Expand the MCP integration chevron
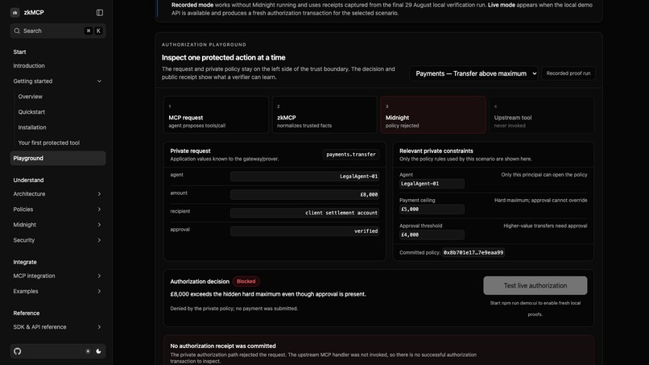 (x=99, y=276)
